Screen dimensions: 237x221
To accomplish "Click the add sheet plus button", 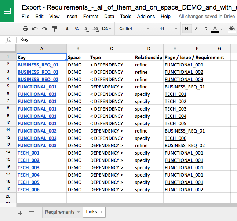I will [20, 213].
